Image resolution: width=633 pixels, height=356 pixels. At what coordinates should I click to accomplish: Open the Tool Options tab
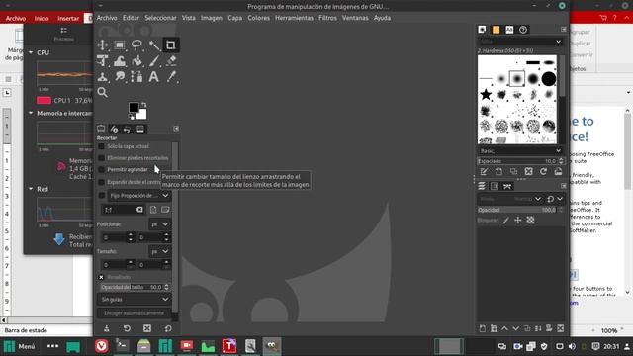(x=101, y=129)
